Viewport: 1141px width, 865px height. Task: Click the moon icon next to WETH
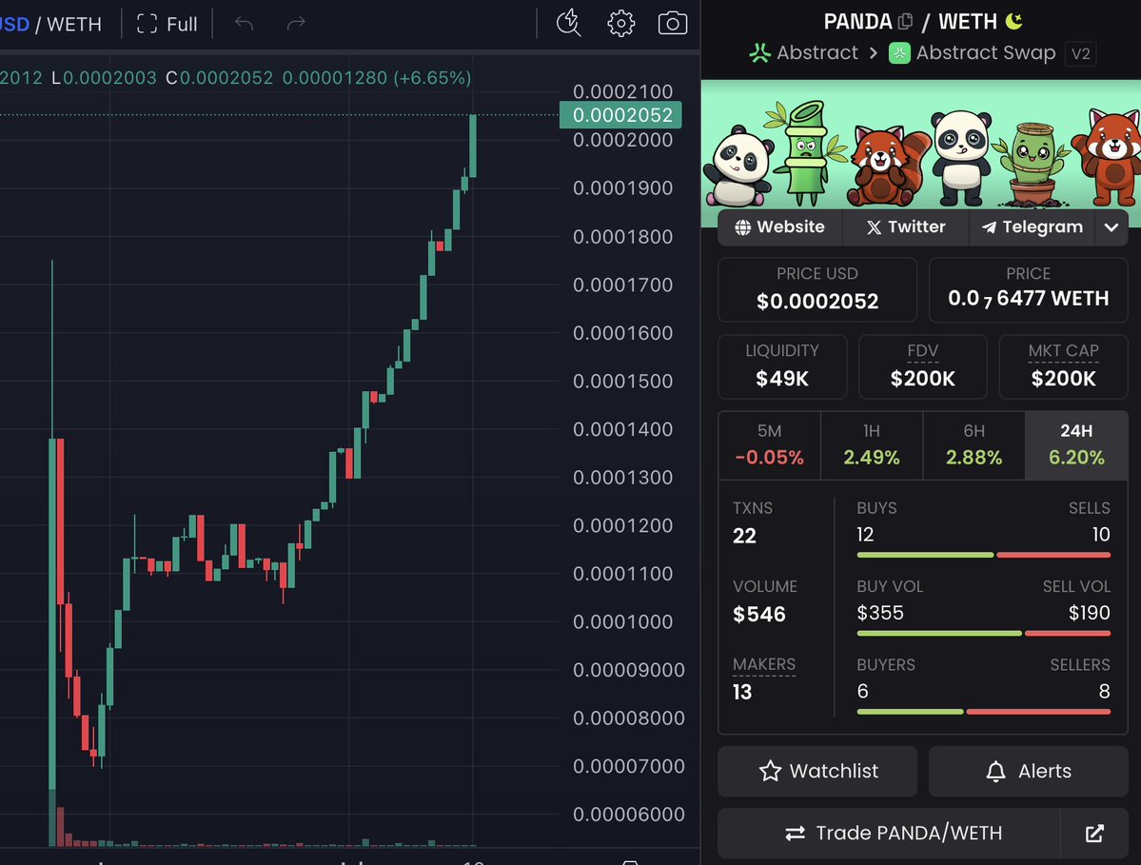click(1013, 21)
